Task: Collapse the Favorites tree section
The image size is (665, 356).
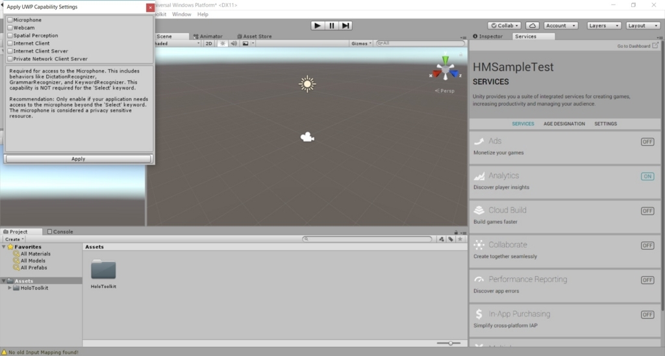Action: (x=4, y=246)
